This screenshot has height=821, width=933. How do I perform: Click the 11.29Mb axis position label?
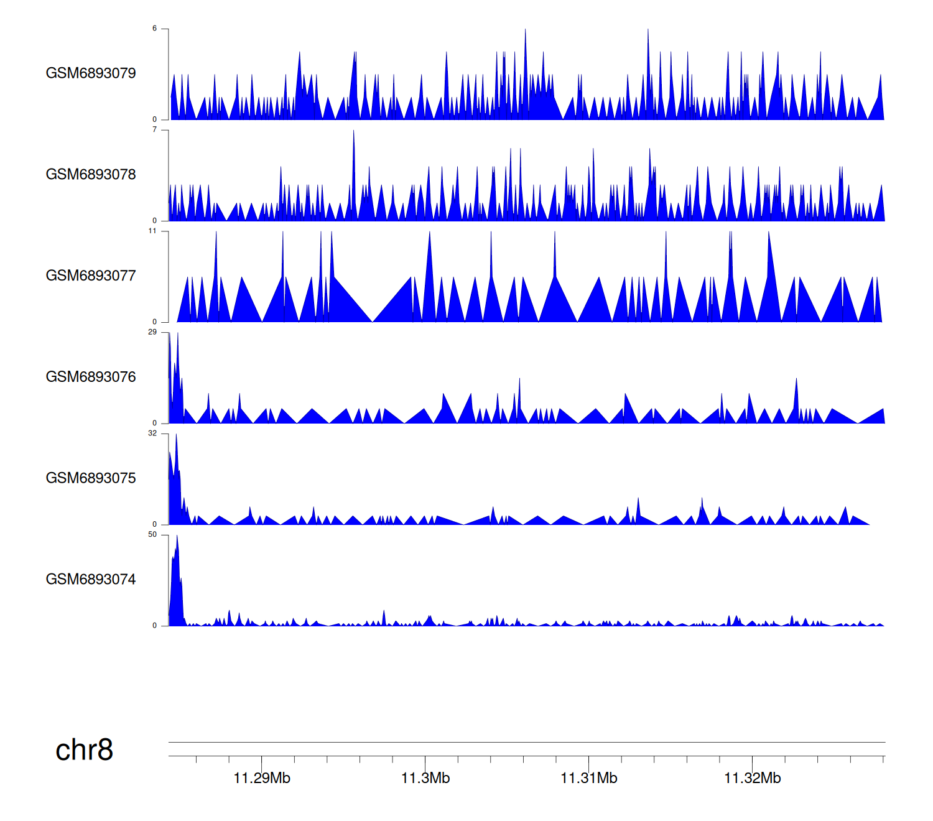262,778
